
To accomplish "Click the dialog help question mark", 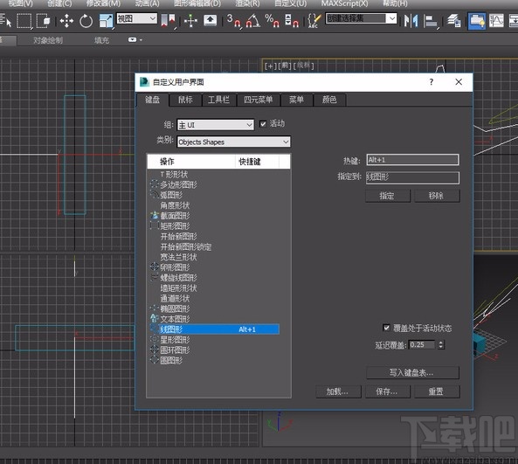I will pyautogui.click(x=432, y=82).
